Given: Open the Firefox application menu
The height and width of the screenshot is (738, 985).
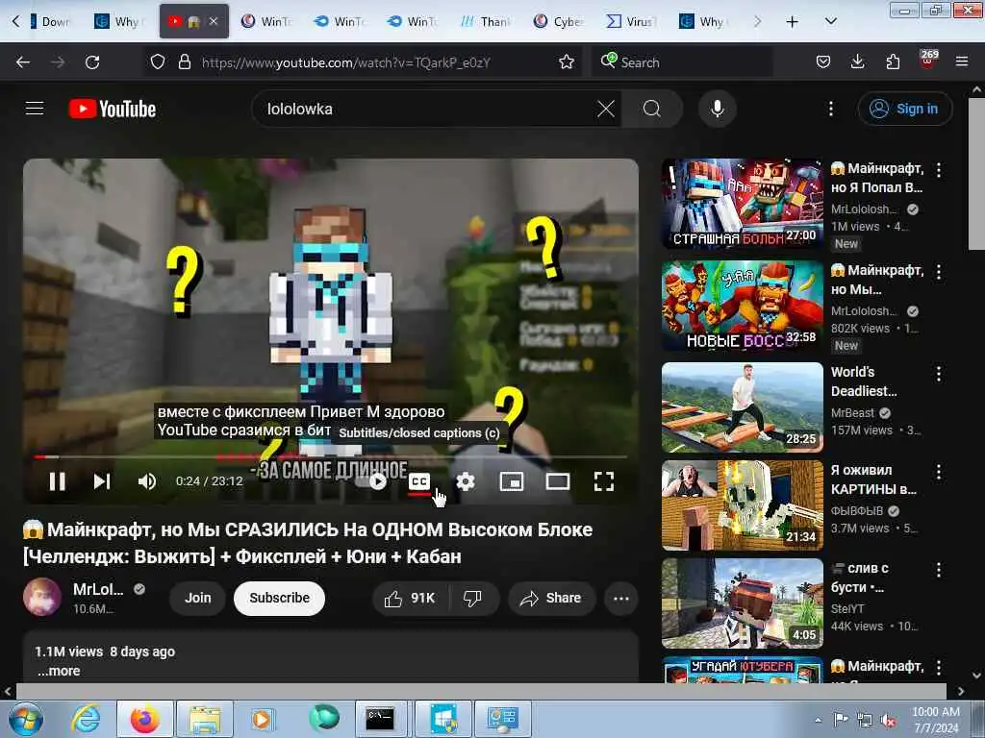Looking at the screenshot, I should (961, 62).
